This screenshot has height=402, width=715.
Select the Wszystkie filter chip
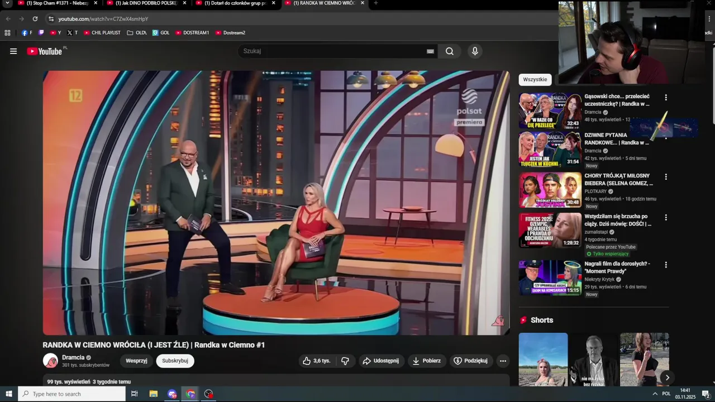535,79
